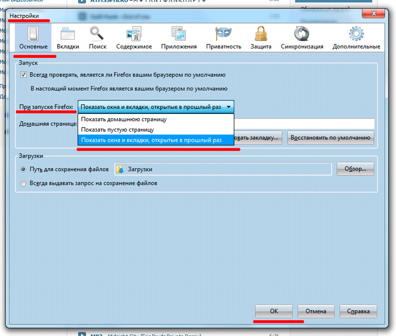
Task: Select 'Путь для сохранения файлов' radio button
Action: (x=23, y=169)
